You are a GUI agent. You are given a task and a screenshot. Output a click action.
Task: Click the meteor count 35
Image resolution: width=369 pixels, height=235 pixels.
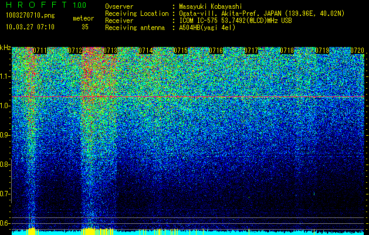tap(85, 27)
